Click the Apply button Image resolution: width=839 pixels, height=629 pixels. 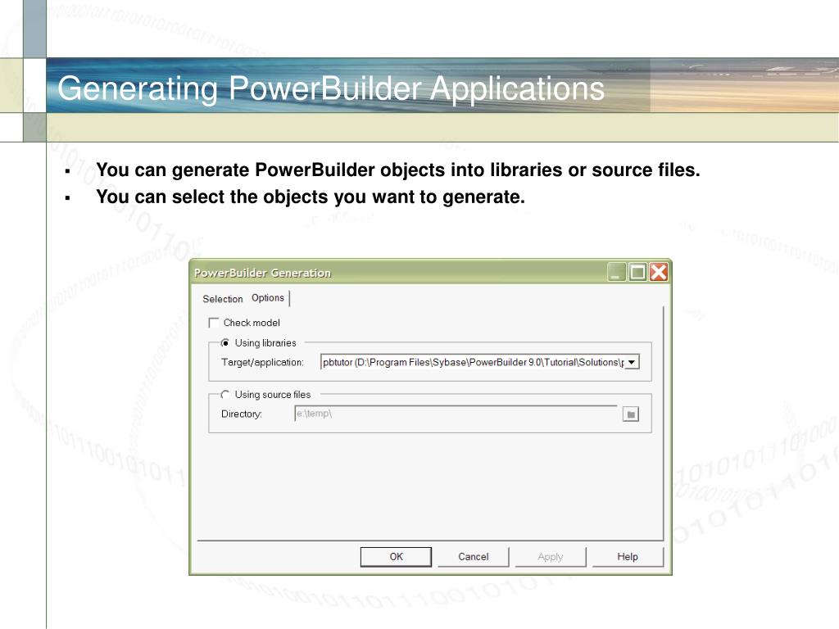point(551,557)
